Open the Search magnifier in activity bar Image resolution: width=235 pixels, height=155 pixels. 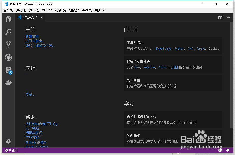[8, 32]
